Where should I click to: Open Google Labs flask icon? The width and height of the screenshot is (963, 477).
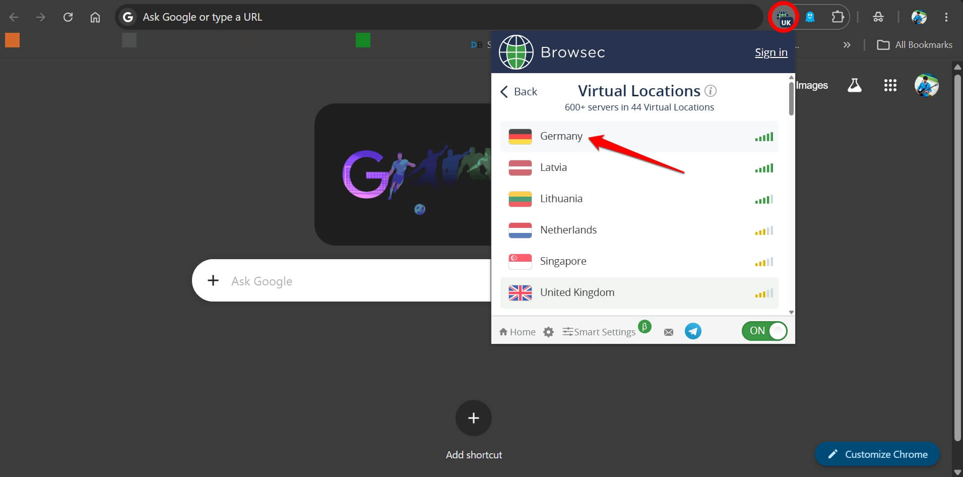pos(854,85)
